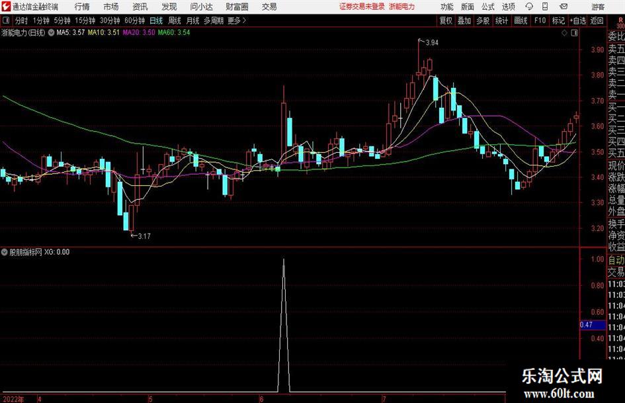Click 证券交易未登录 login link
Screen dimensions: 625x403
[x=362, y=7]
